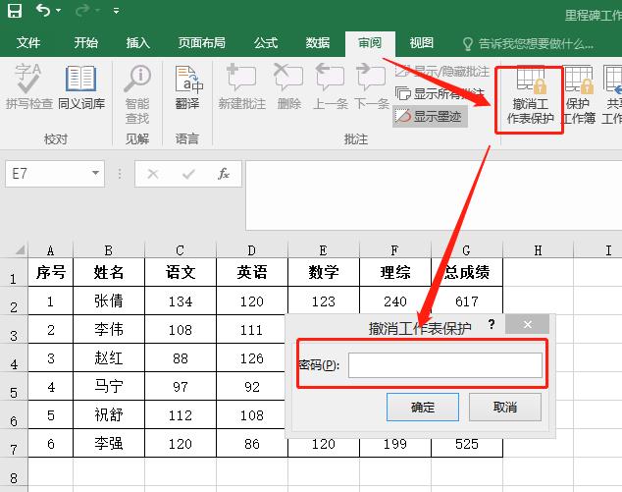Click the cell containing 祝舒
This screenshot has height=492, width=622.
(109, 414)
